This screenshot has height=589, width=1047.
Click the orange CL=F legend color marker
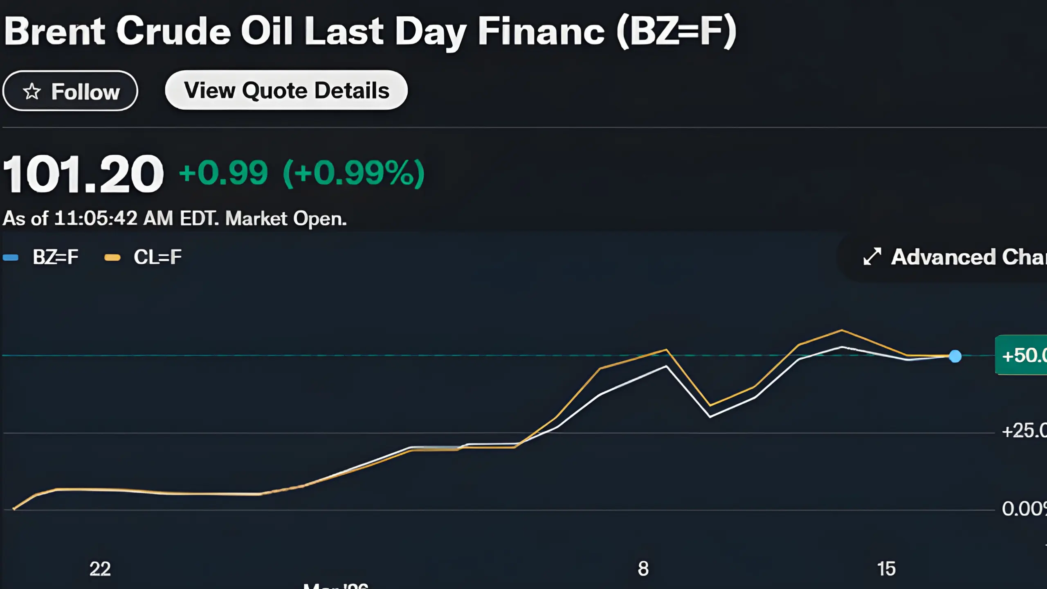(x=113, y=257)
